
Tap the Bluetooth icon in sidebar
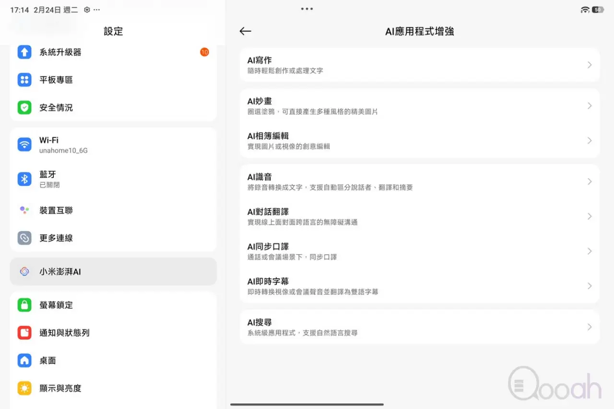point(24,179)
